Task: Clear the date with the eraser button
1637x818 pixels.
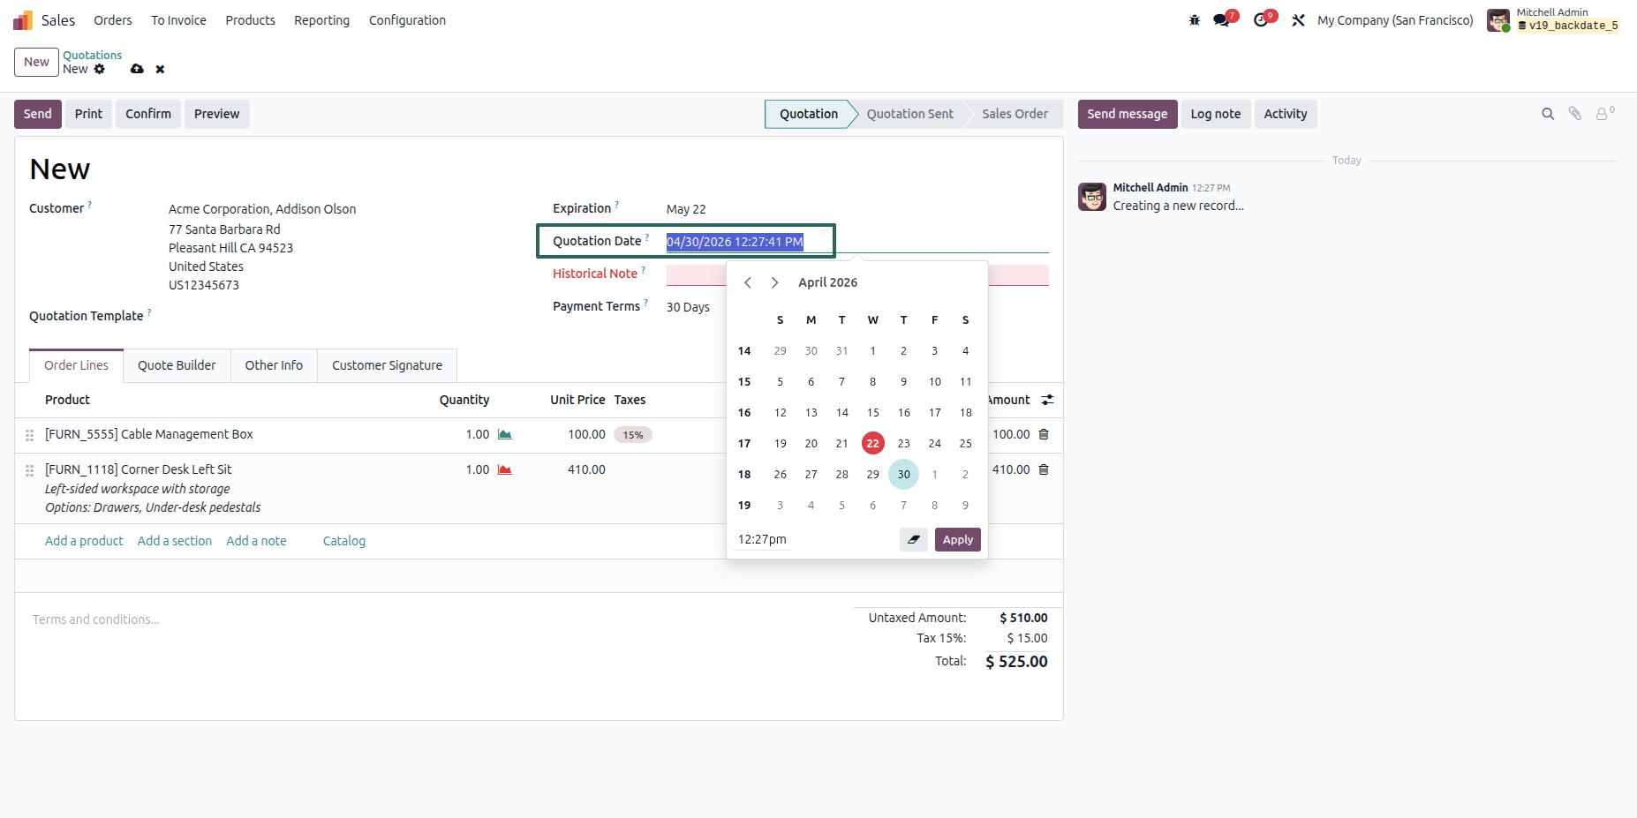Action: click(914, 539)
